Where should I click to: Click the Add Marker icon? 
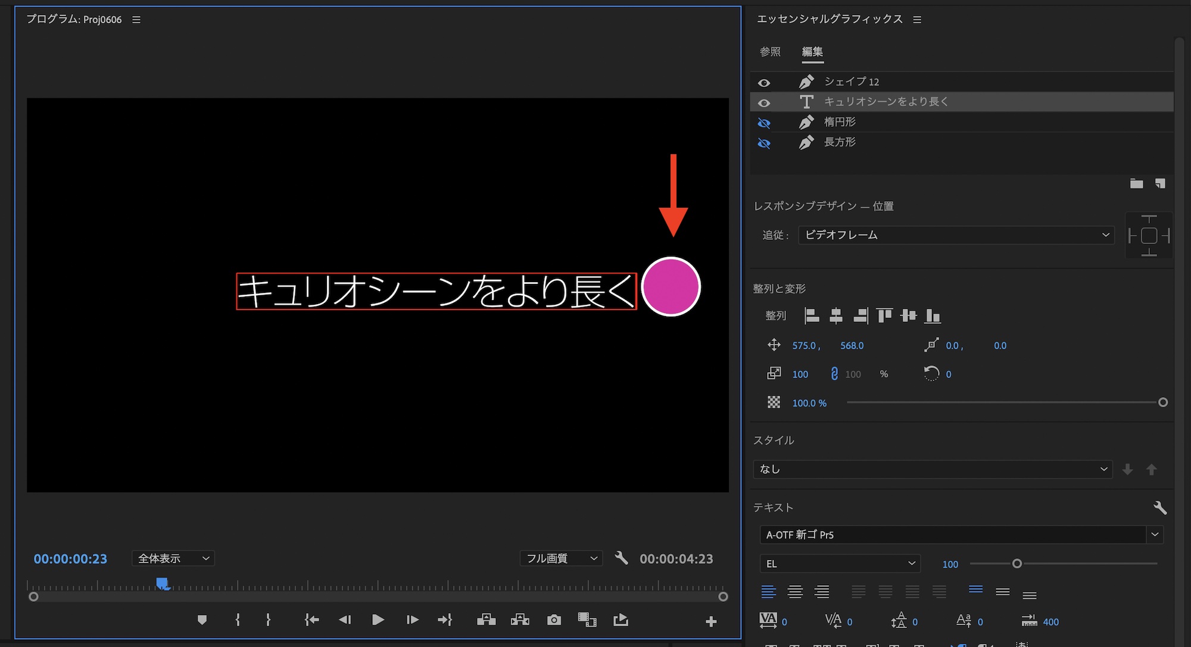pos(202,620)
